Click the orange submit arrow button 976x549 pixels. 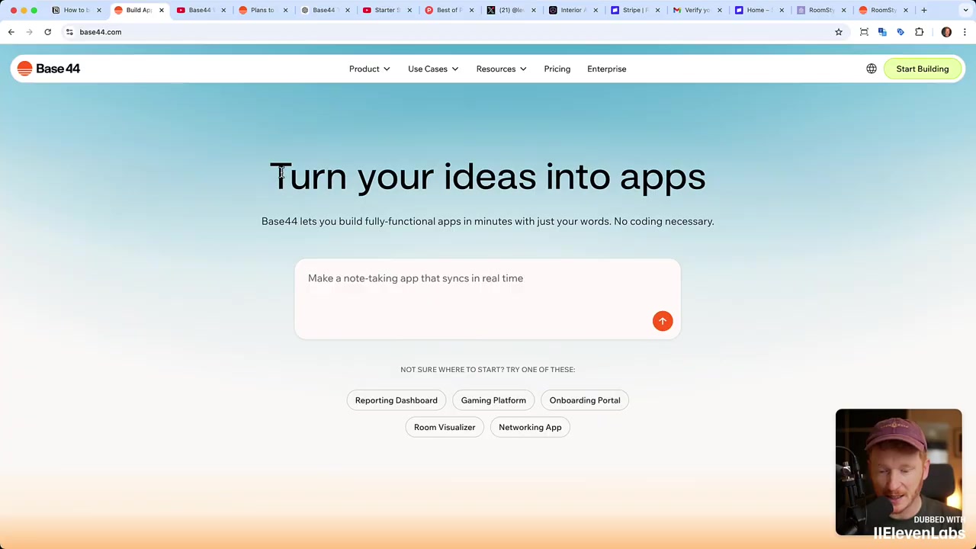tap(663, 321)
